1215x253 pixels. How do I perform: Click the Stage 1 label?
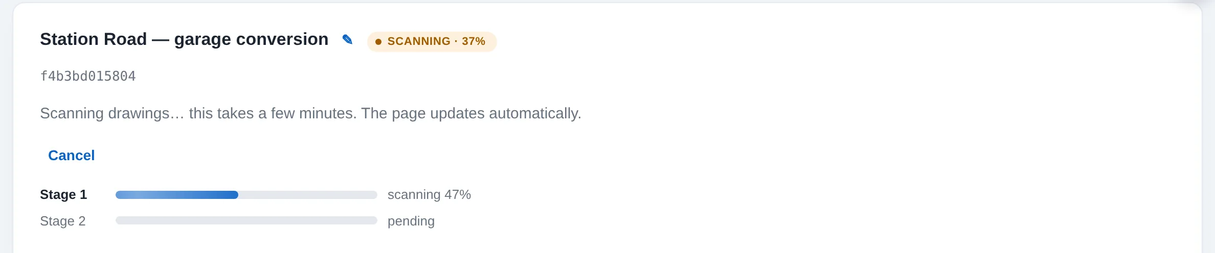pos(63,195)
